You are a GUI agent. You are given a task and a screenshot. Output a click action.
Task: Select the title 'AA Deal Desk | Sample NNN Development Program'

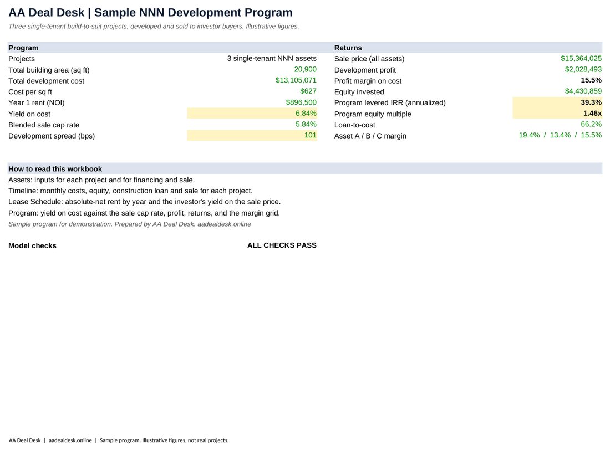pyautogui.click(x=150, y=12)
